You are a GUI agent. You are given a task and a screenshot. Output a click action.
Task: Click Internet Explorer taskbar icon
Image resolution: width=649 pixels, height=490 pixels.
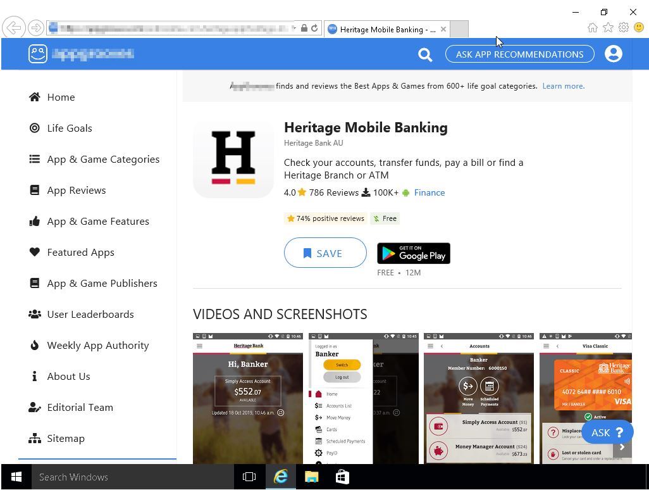tap(281, 477)
